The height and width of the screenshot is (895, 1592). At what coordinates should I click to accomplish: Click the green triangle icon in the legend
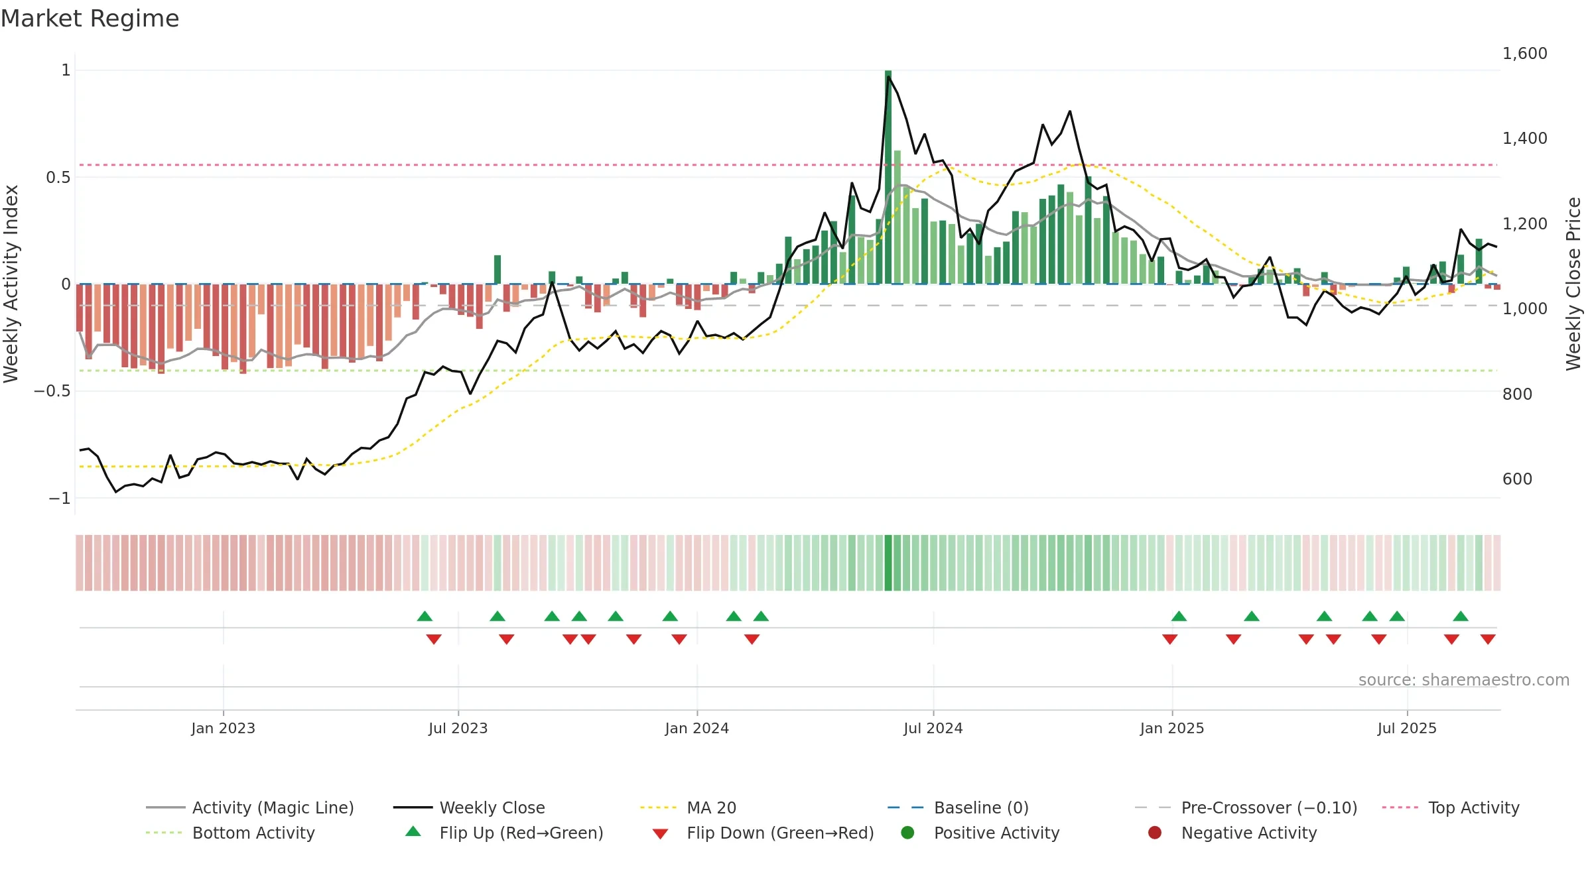pos(413,831)
